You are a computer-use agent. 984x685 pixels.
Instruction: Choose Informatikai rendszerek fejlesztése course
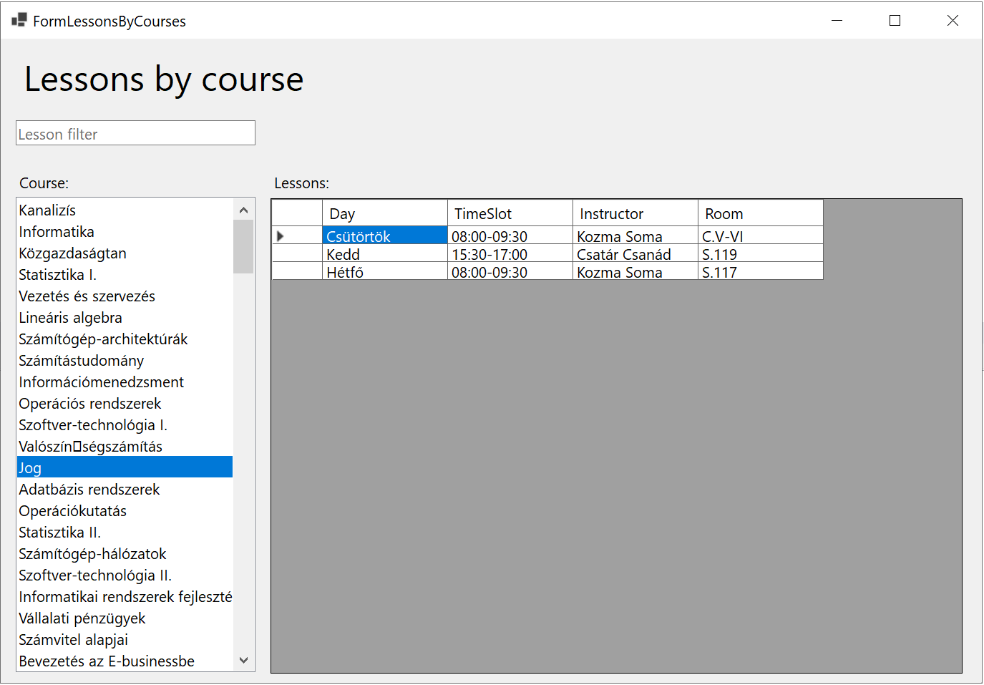125,596
